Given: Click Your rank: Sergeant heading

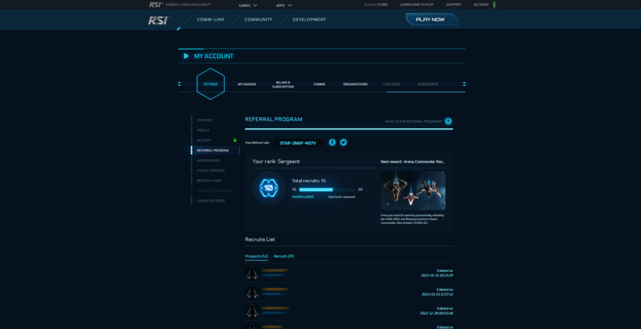Looking at the screenshot, I should (276, 161).
